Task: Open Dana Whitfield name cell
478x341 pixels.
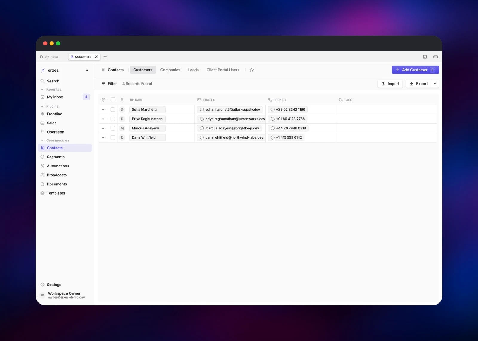Action: coord(147,137)
